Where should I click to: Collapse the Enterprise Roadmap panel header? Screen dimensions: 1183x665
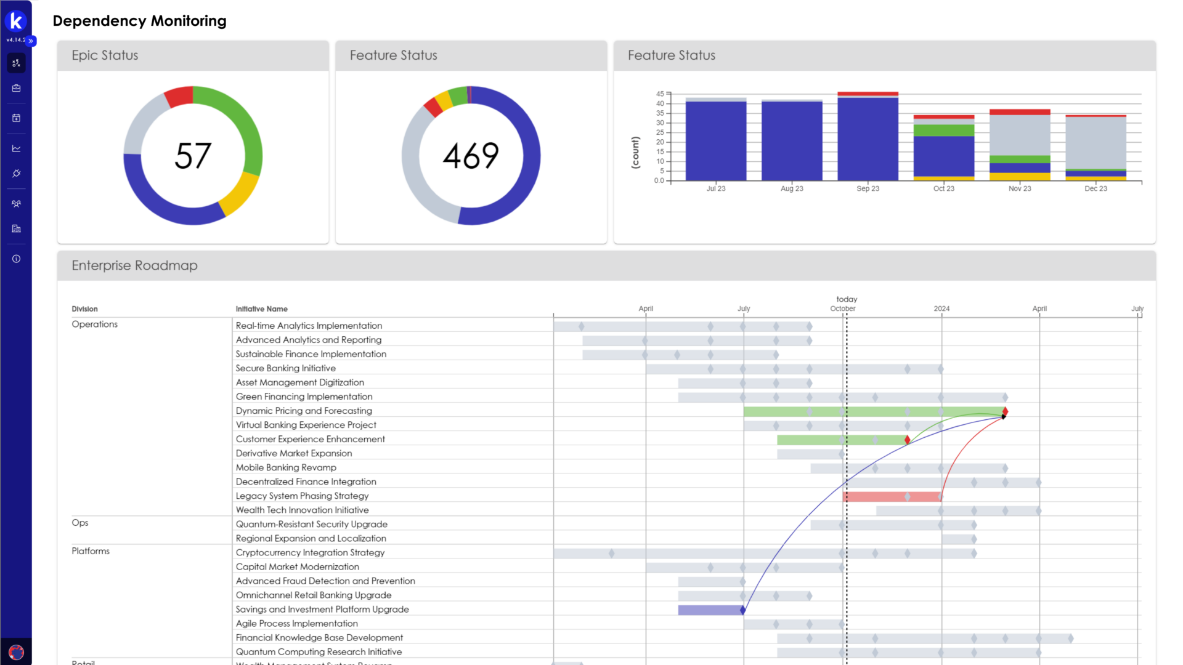(x=134, y=265)
